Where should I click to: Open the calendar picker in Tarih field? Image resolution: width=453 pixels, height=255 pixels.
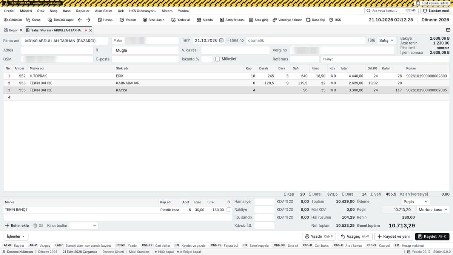tap(222, 40)
